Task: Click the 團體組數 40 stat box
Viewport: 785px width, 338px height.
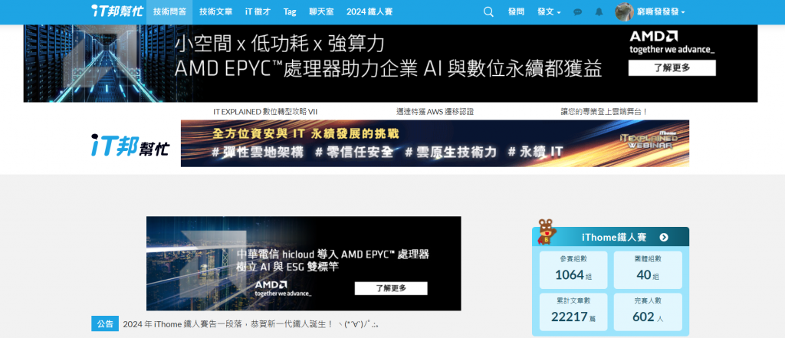Action: click(648, 270)
